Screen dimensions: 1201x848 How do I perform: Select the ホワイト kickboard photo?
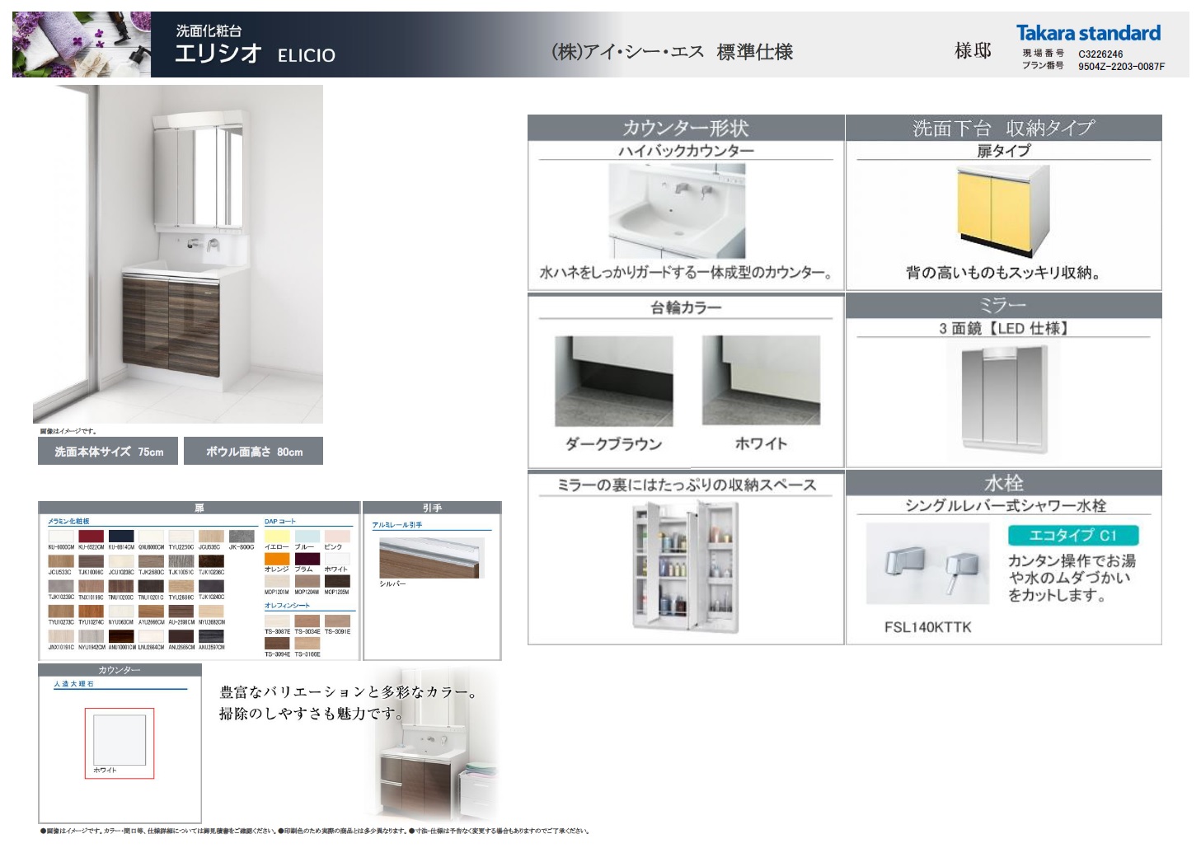point(761,381)
